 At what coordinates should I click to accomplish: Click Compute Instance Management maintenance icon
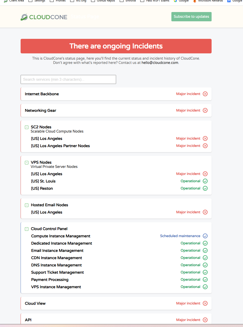pyautogui.click(x=205, y=236)
